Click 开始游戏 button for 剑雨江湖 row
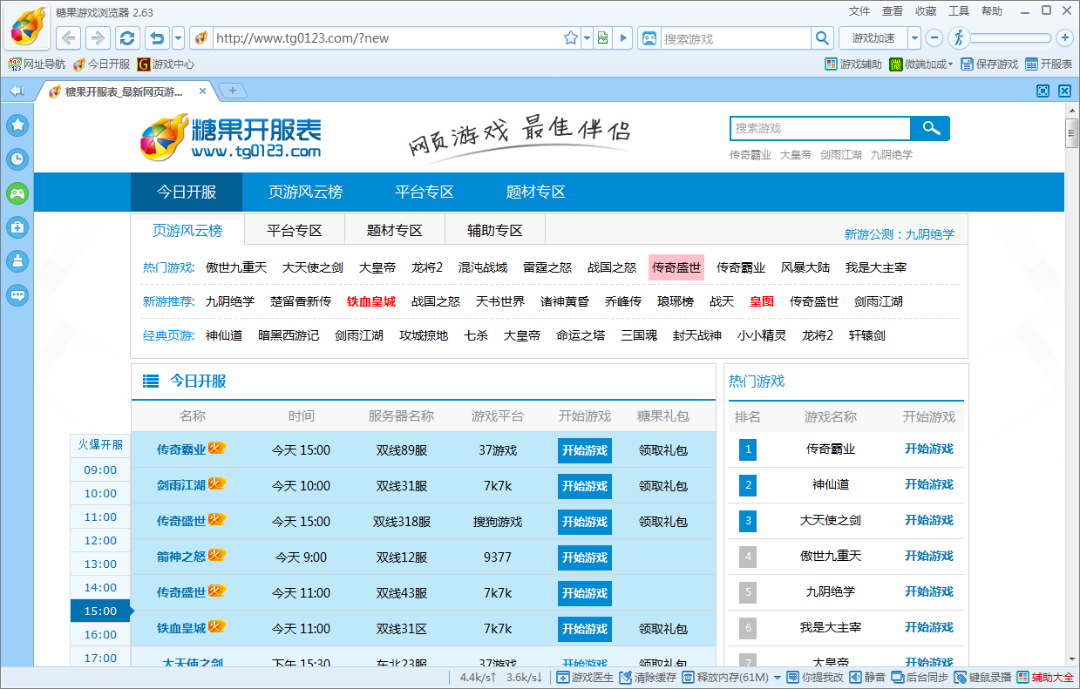1080x689 pixels. pos(585,486)
